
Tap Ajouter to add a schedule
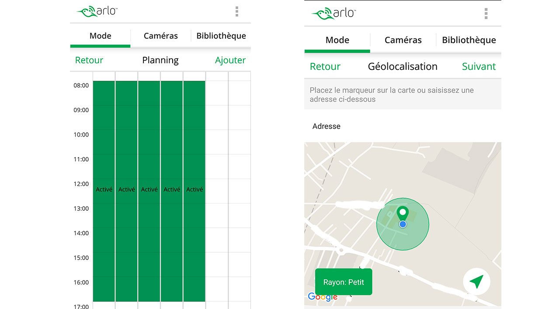click(x=230, y=60)
